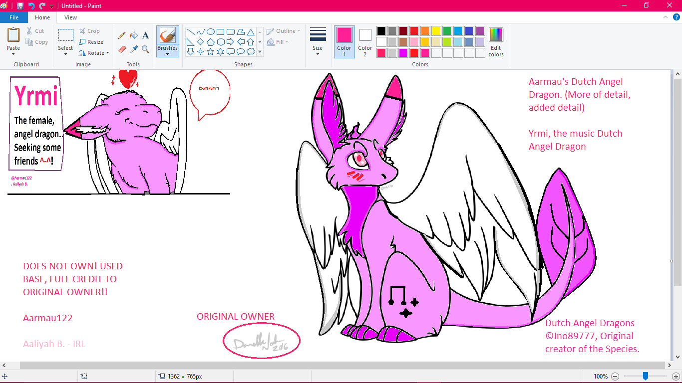The height and width of the screenshot is (383, 682).
Task: Open the Rotate dropdown menu
Action: click(94, 53)
